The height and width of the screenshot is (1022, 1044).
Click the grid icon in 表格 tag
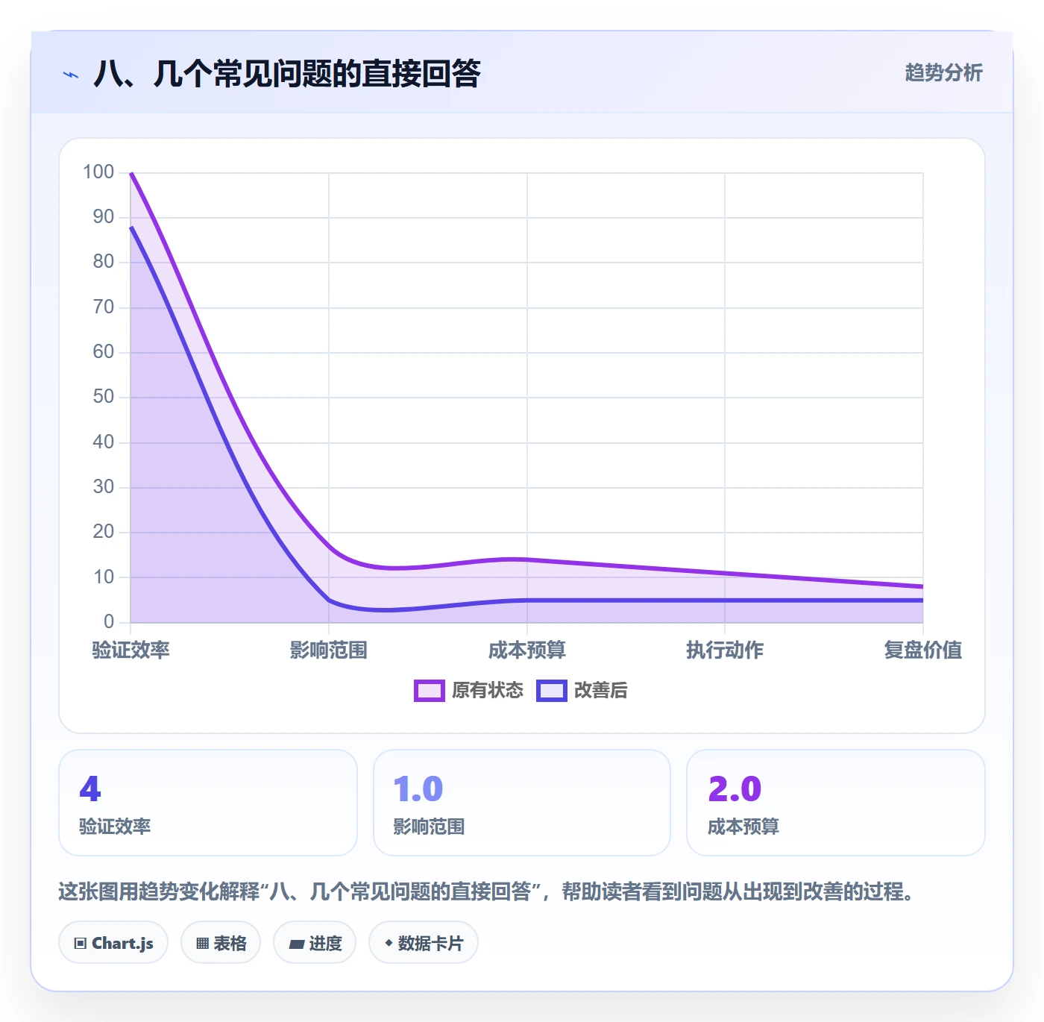coord(202,944)
